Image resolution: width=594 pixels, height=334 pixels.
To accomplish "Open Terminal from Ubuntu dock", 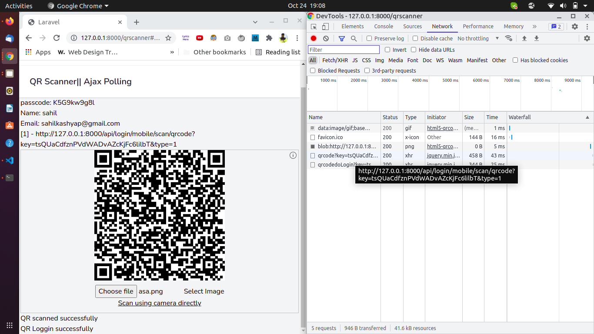I will [10, 177].
